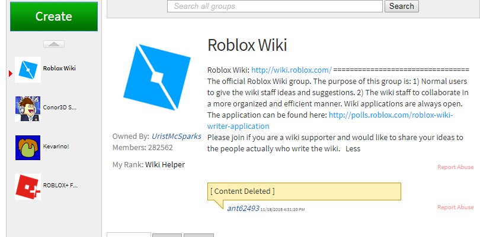Select the Roblox Wiki sidebar label

[59, 68]
